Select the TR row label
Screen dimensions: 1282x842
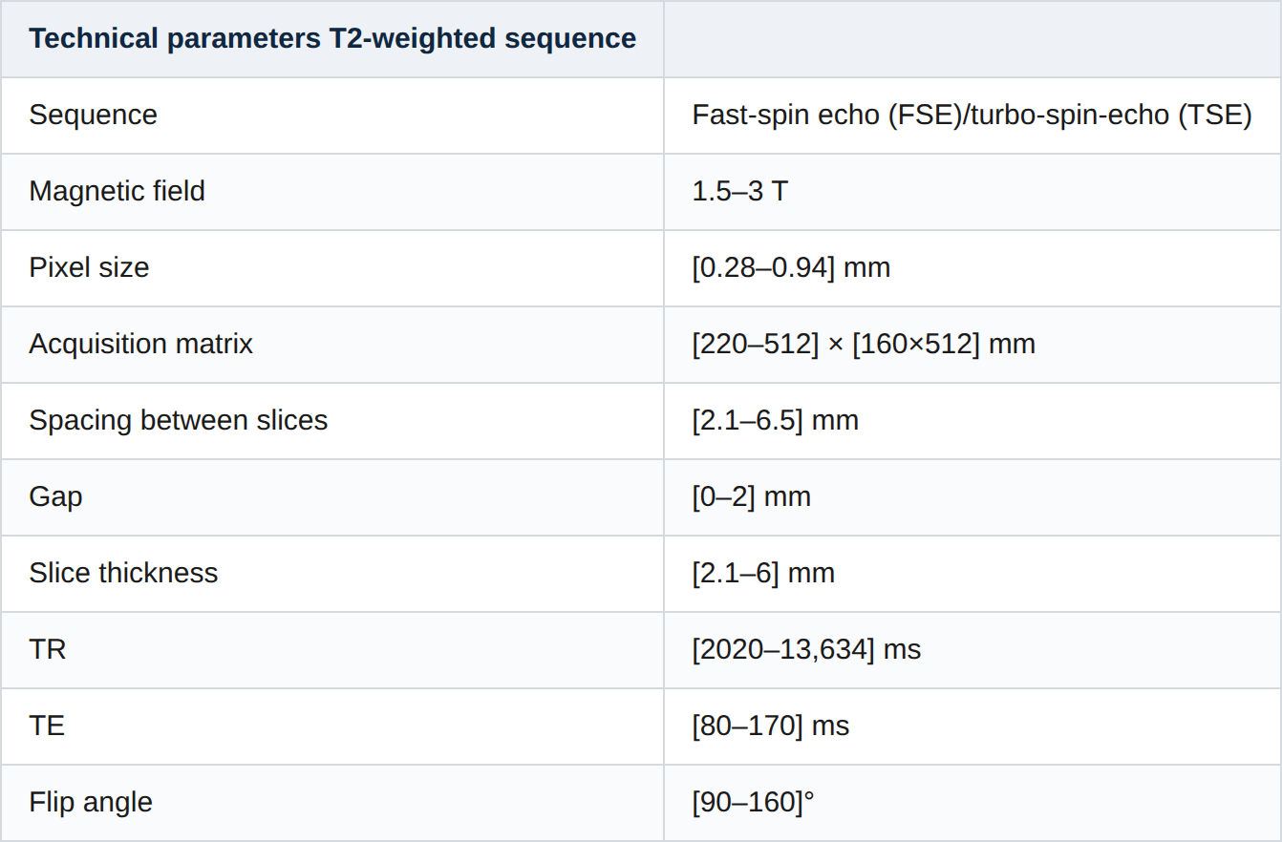[48, 649]
